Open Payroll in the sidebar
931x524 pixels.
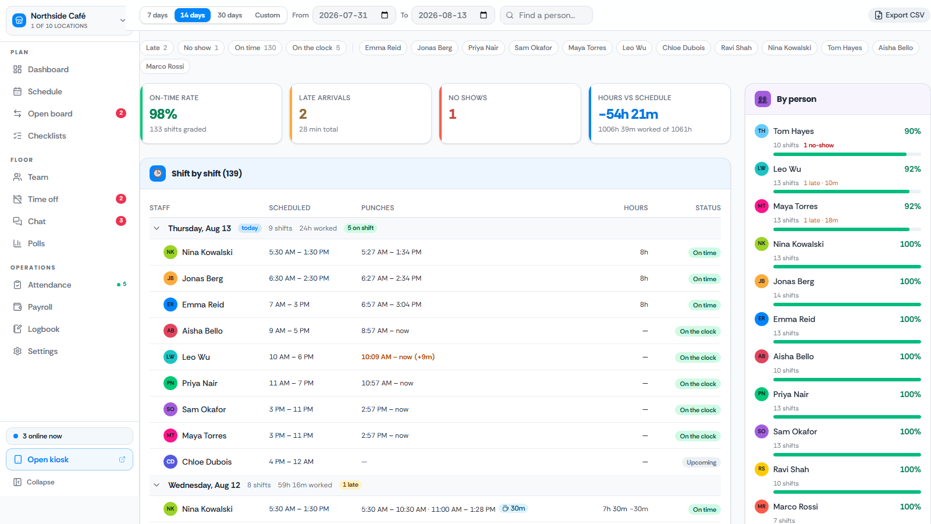point(69,307)
